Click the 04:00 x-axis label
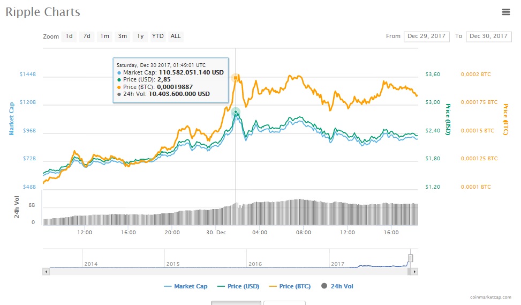This screenshot has width=521, height=305. (260, 232)
